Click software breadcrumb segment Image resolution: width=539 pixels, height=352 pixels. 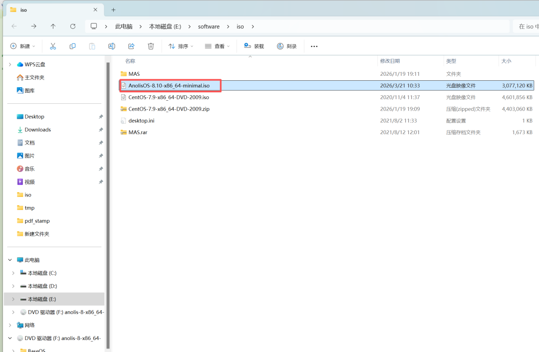pyautogui.click(x=209, y=26)
